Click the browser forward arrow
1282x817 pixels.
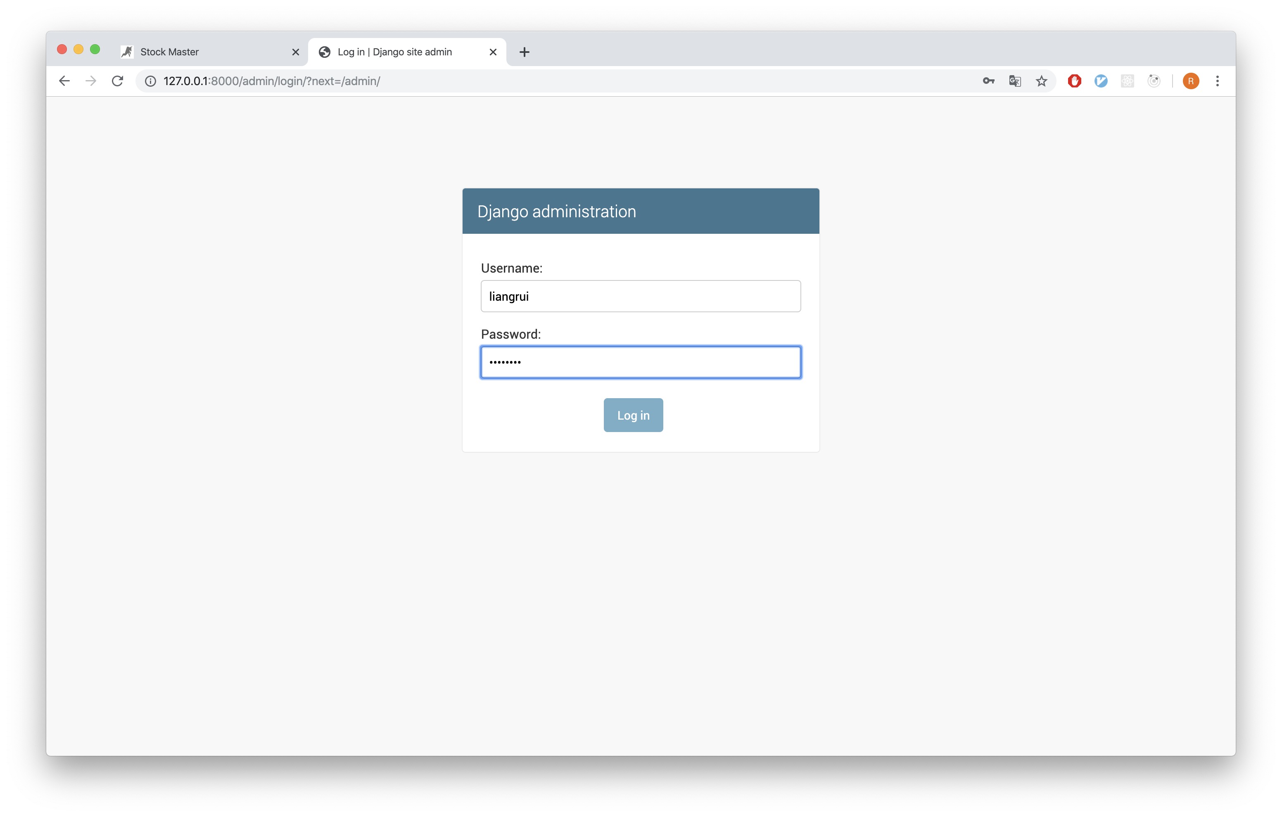(x=91, y=81)
